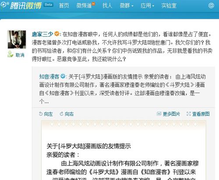Viewport: 219px width, 180px height.
Task: Open the @ mentions icon
Action: click(211, 6)
